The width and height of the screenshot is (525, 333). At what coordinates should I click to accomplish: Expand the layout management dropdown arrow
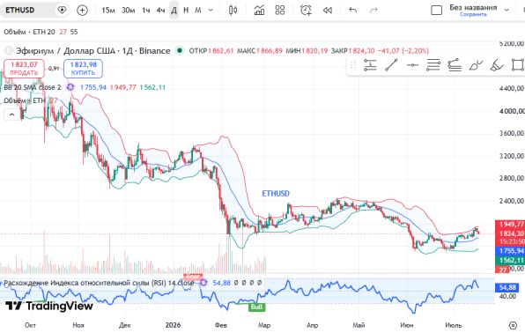pyautogui.click(x=507, y=10)
